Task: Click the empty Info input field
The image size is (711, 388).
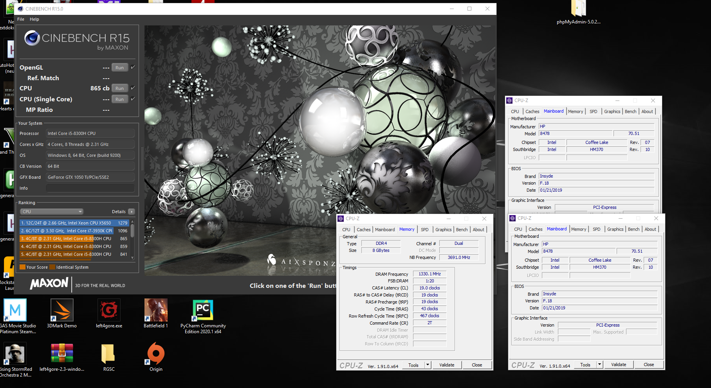Action: click(90, 188)
